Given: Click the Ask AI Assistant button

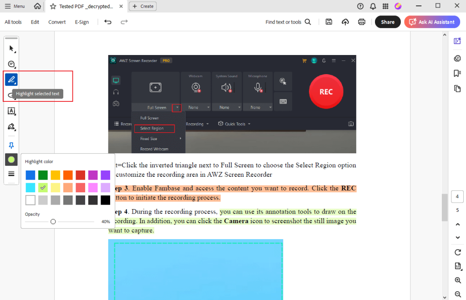Looking at the screenshot, I should [x=432, y=21].
